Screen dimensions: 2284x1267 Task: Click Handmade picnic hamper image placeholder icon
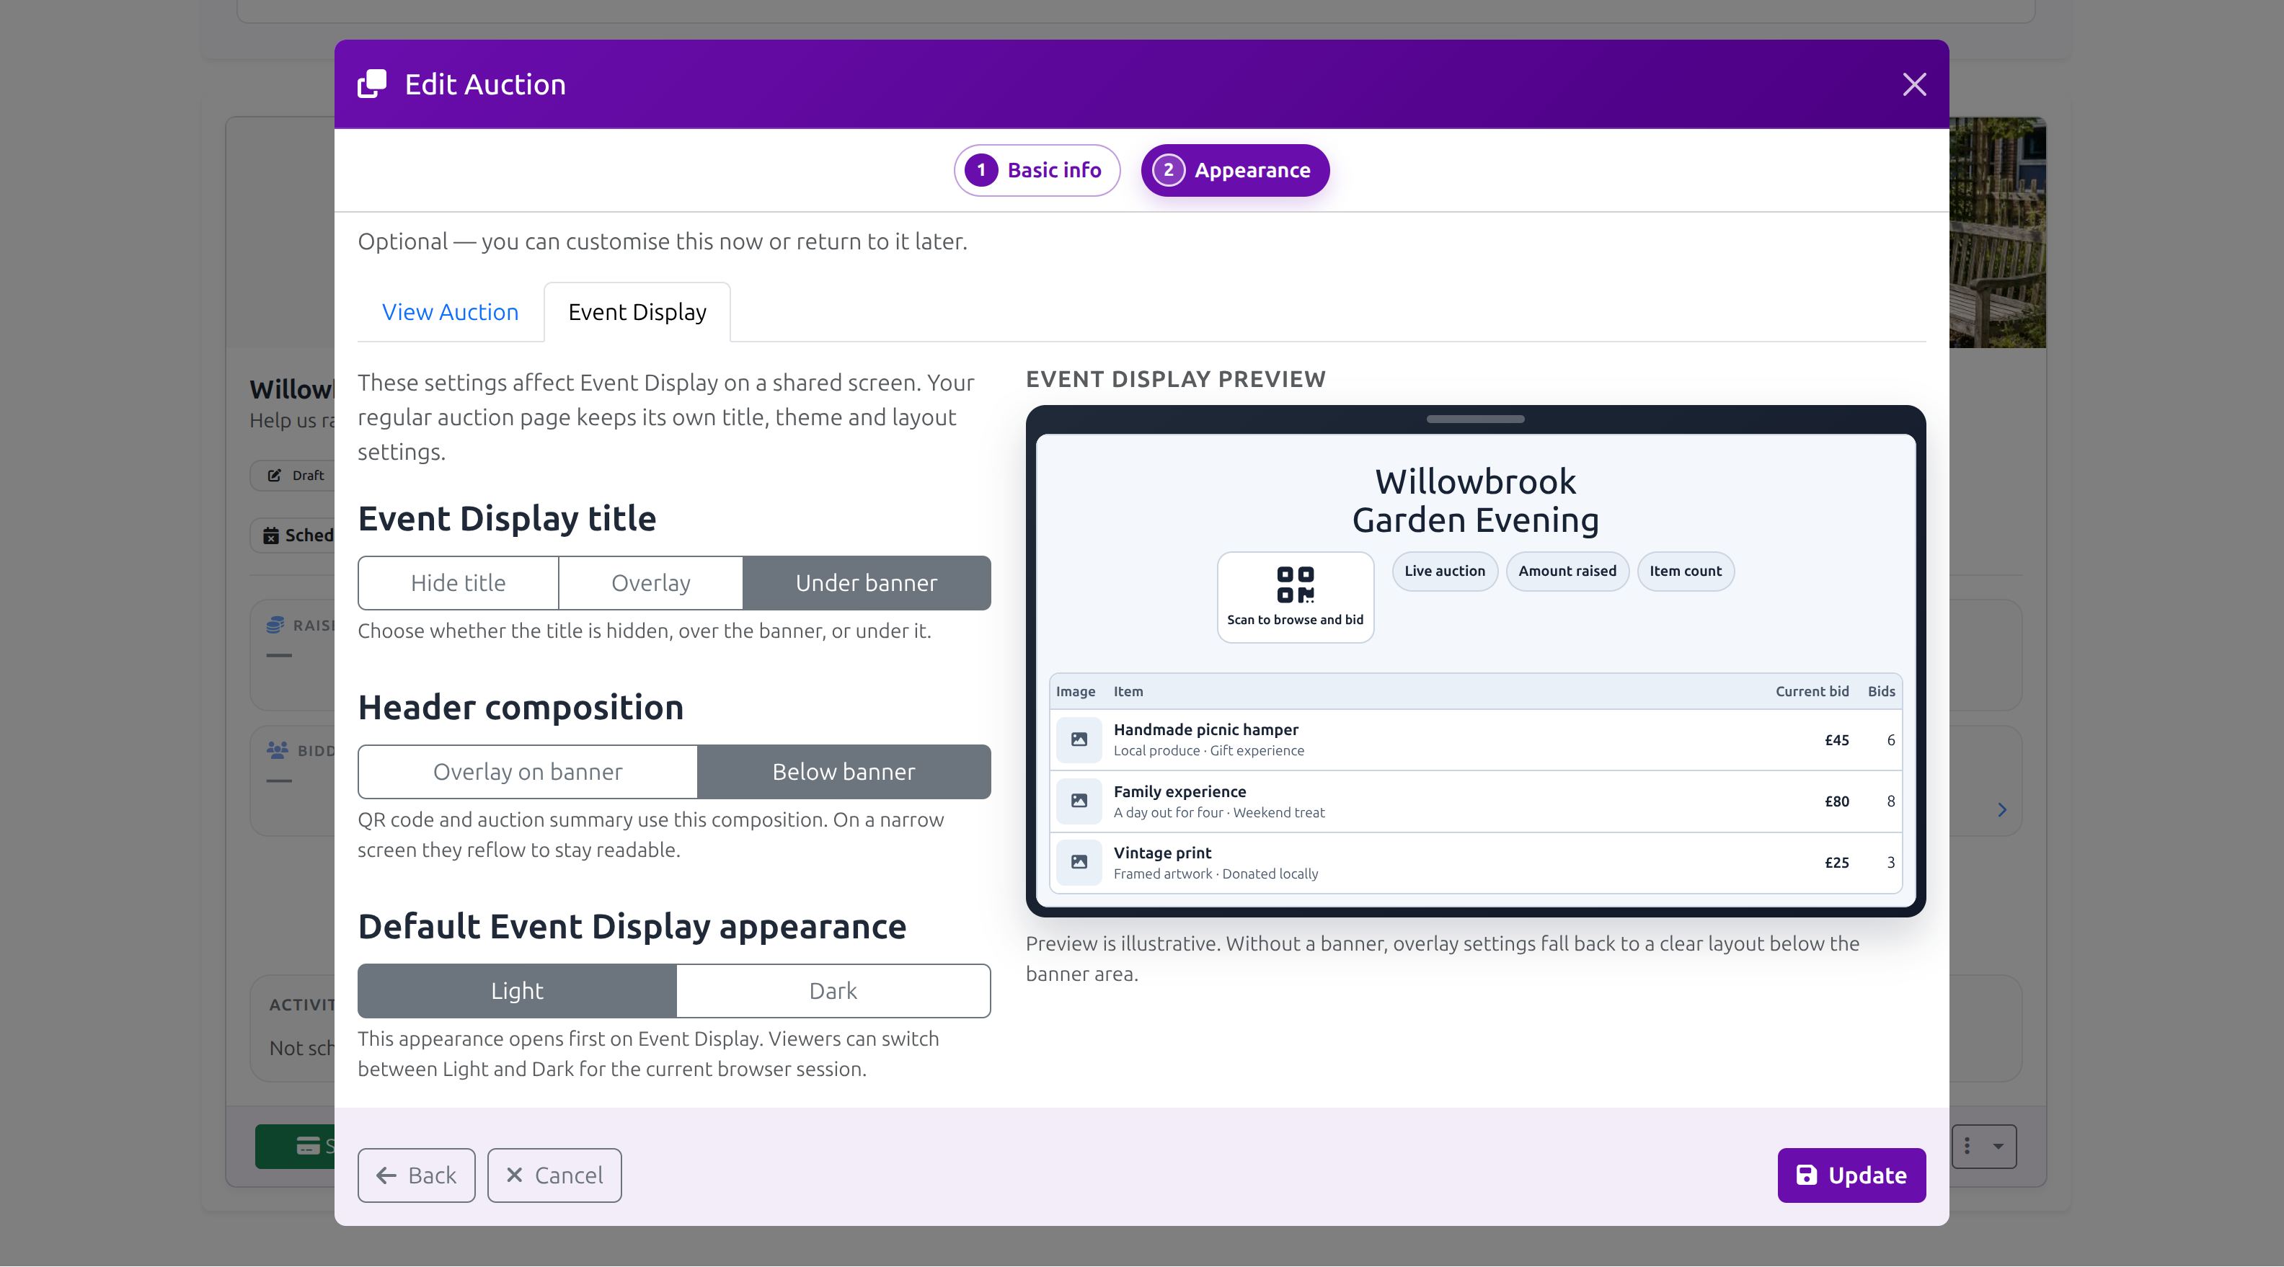click(1079, 739)
